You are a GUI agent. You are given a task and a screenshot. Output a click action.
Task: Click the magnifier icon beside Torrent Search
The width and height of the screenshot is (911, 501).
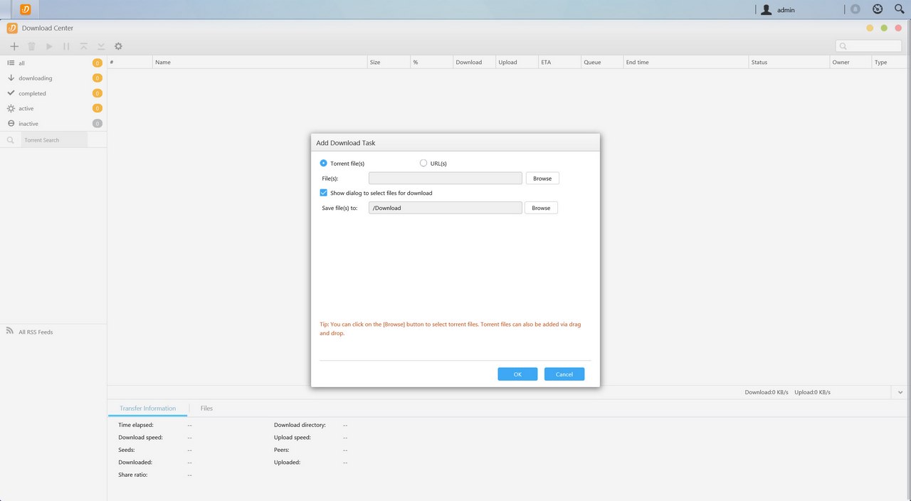click(x=11, y=140)
